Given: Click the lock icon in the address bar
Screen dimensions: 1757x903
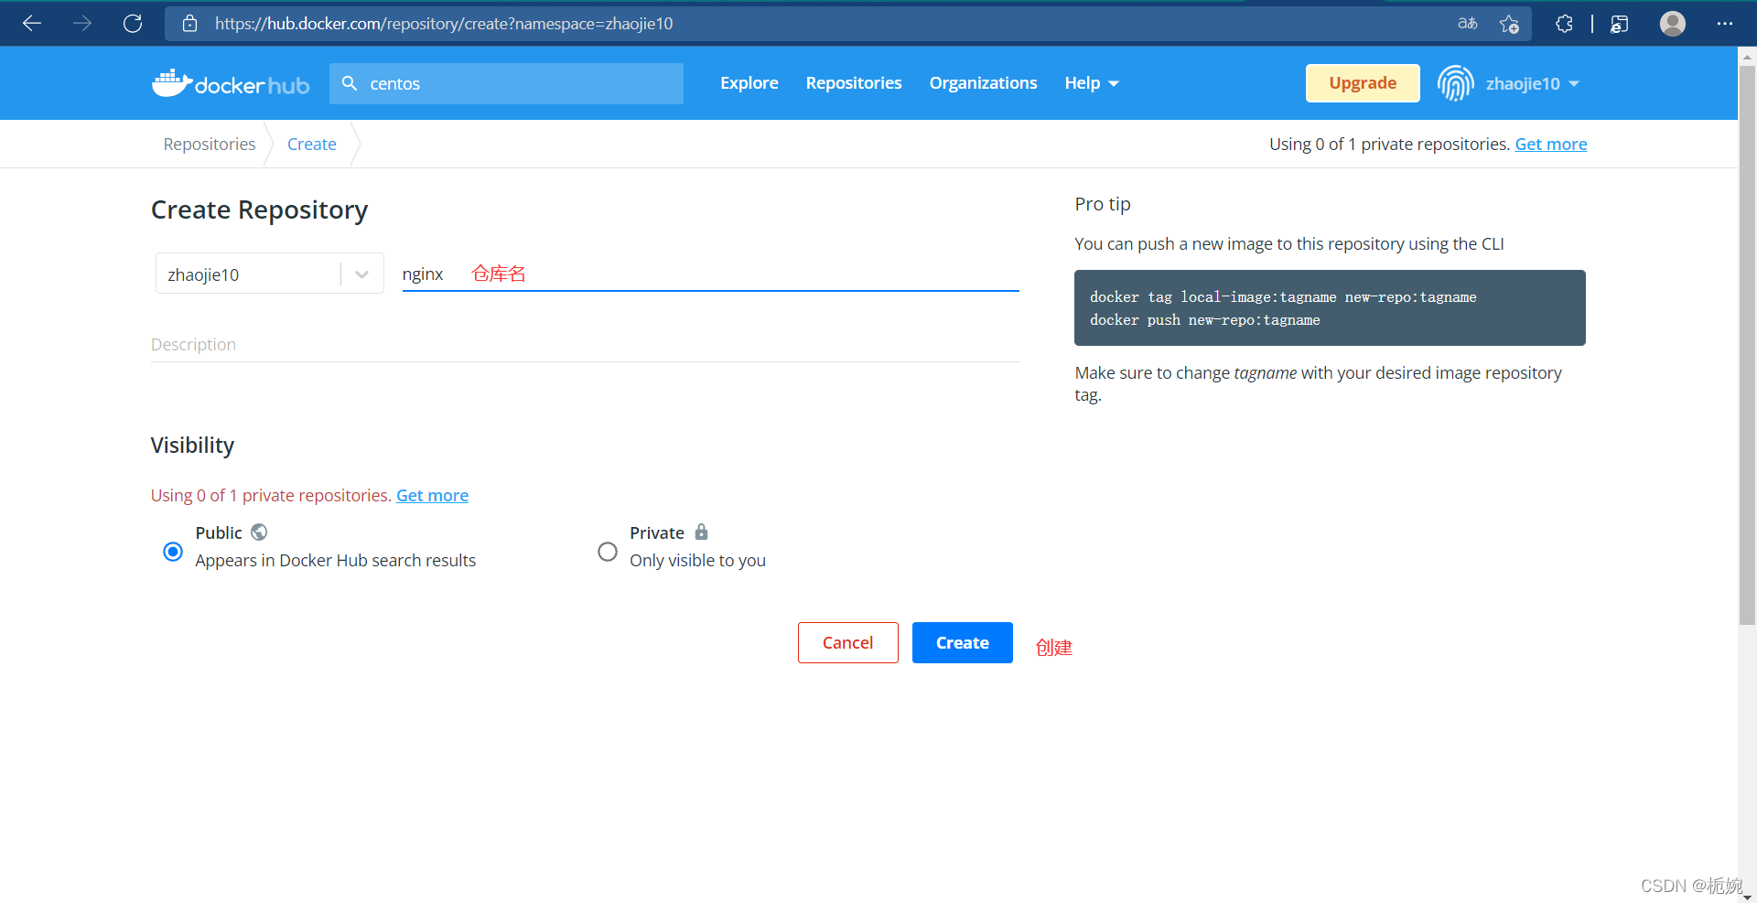Looking at the screenshot, I should click(x=190, y=24).
